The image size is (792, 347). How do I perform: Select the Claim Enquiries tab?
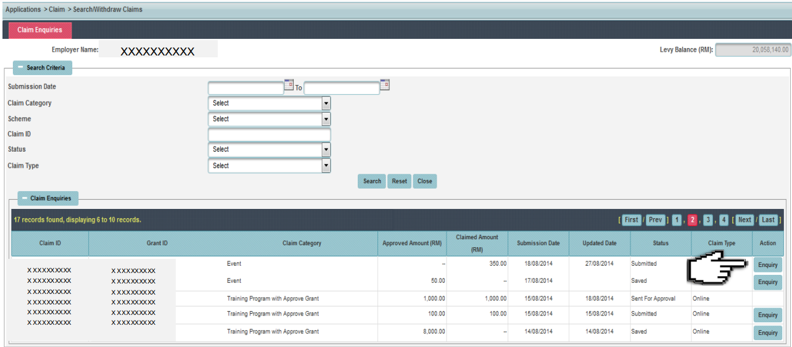40,30
